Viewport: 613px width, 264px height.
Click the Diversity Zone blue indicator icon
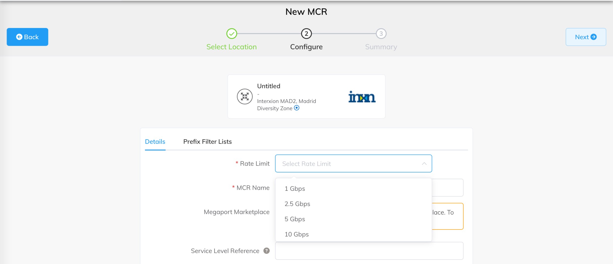click(297, 108)
